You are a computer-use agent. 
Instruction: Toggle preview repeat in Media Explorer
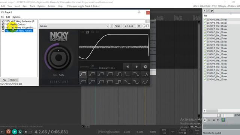218,120
